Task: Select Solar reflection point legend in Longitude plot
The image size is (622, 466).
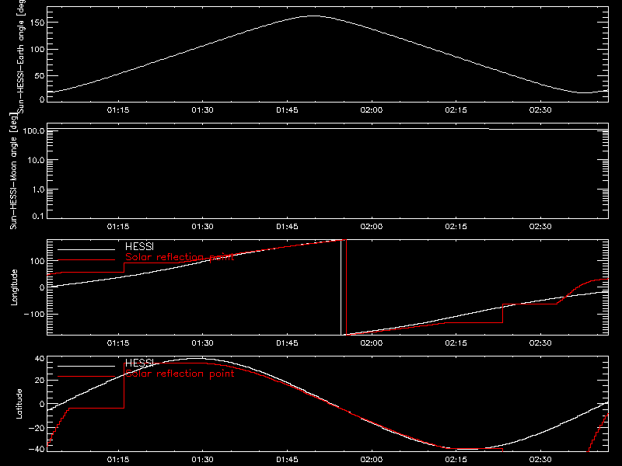Action: pyautogui.click(x=180, y=257)
